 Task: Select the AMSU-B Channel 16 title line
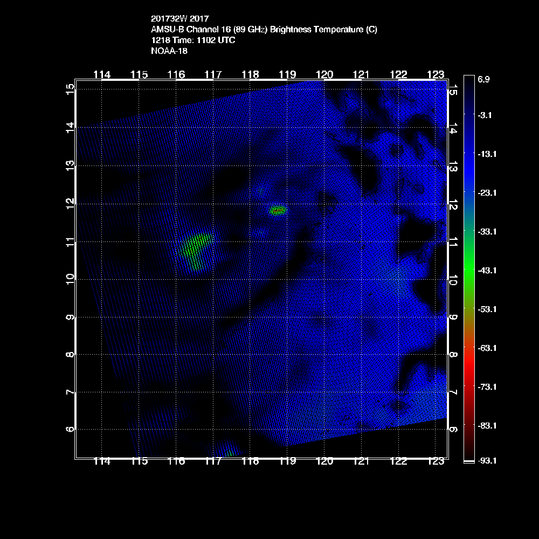pos(264,30)
